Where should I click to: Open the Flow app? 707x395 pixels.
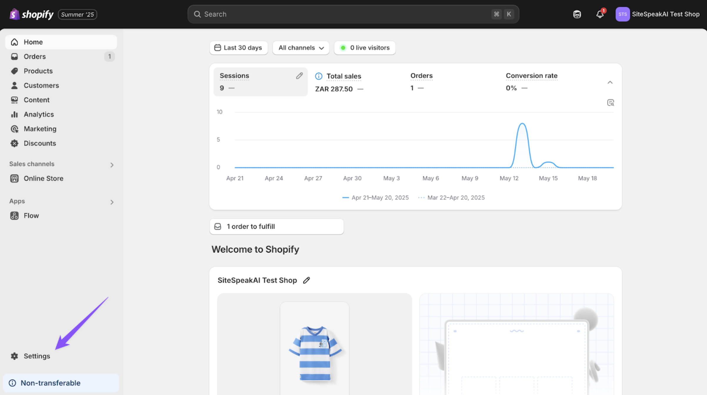click(31, 215)
